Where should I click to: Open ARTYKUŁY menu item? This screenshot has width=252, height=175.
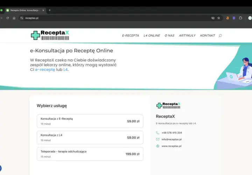pyautogui.click(x=187, y=35)
